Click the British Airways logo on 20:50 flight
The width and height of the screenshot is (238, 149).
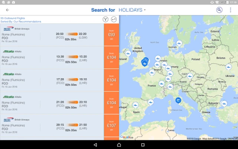pyautogui.click(x=9, y=29)
